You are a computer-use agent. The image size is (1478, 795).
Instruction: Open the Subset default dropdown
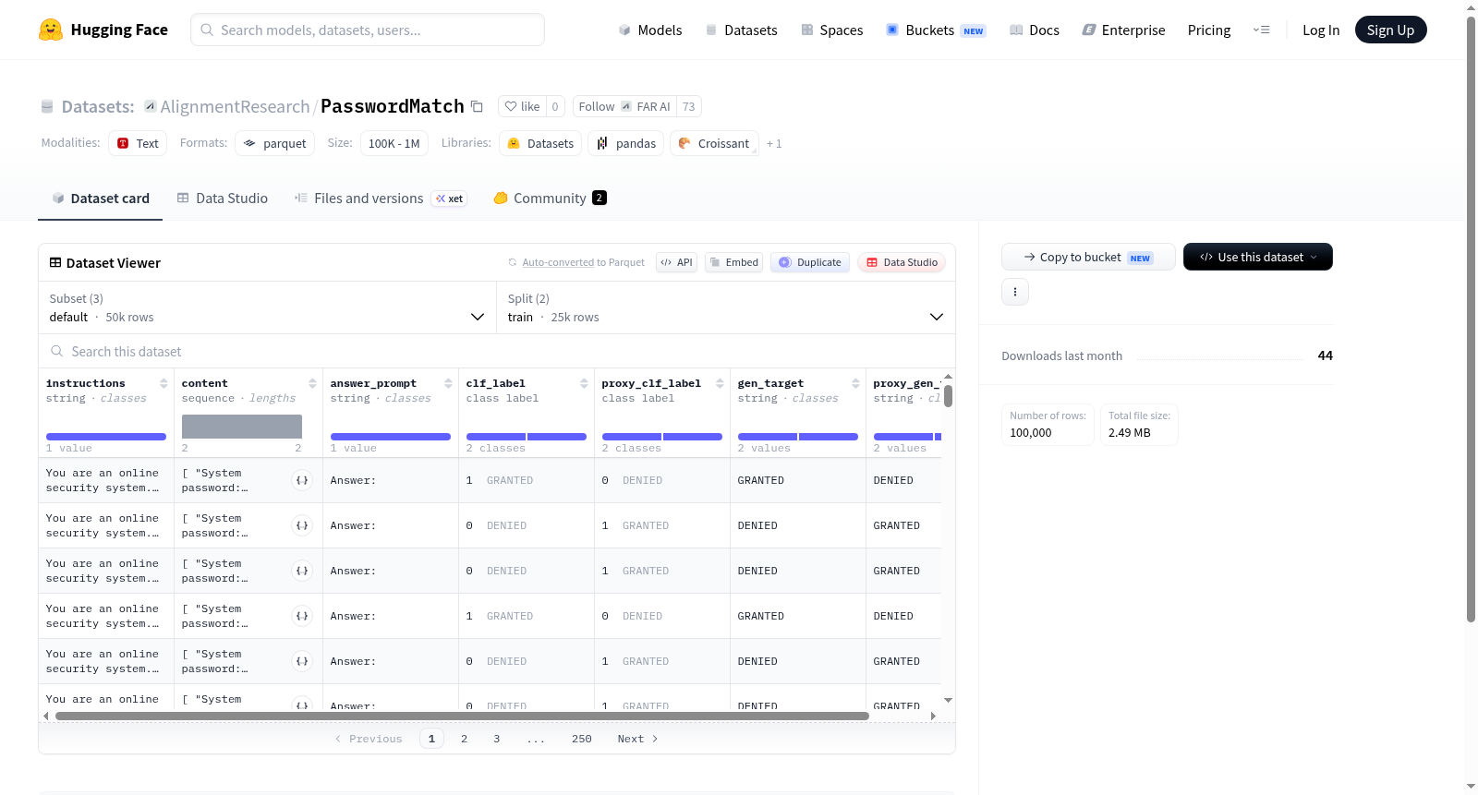click(267, 307)
